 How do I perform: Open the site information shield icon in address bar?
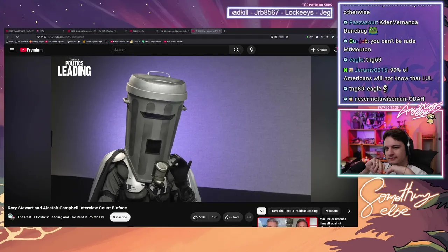tap(38, 37)
